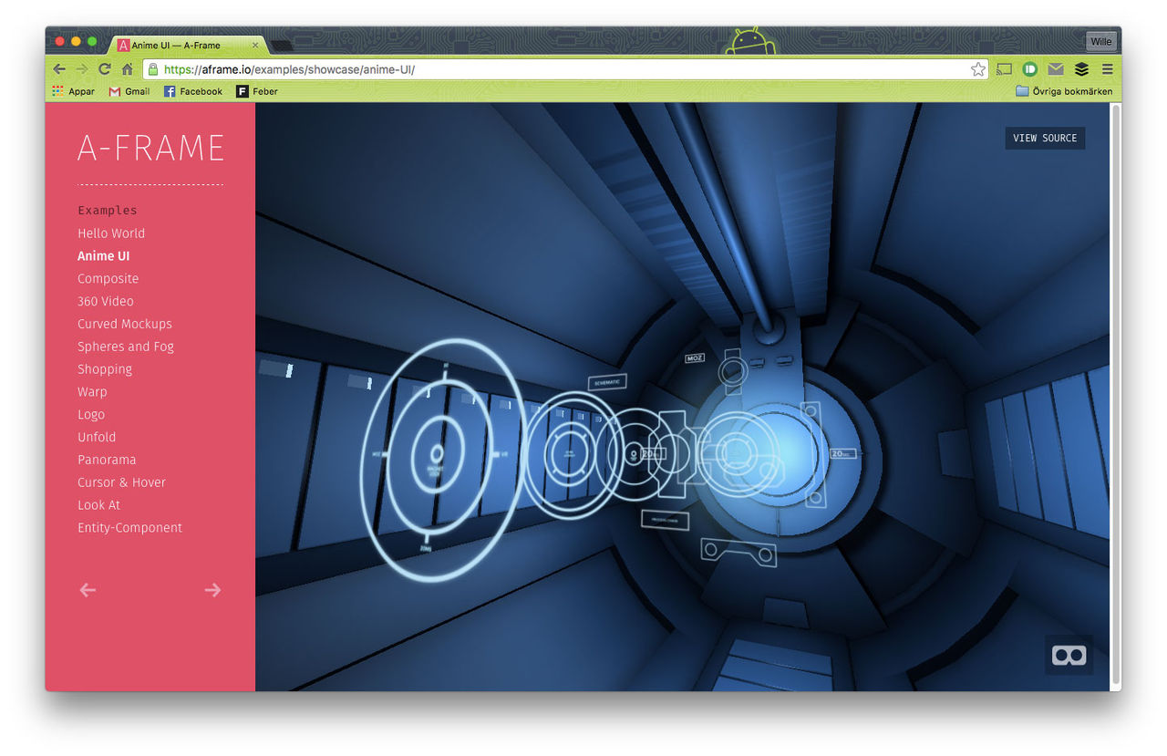Open a new tab with the new-tab button
This screenshot has height=756, width=1167.
point(282,45)
